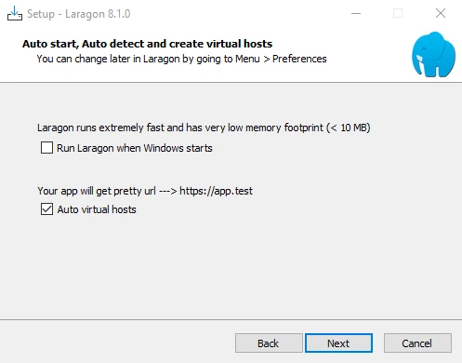The width and height of the screenshot is (462, 363).
Task: Click the 'Your app will get pretty url' text
Action: pos(97,191)
